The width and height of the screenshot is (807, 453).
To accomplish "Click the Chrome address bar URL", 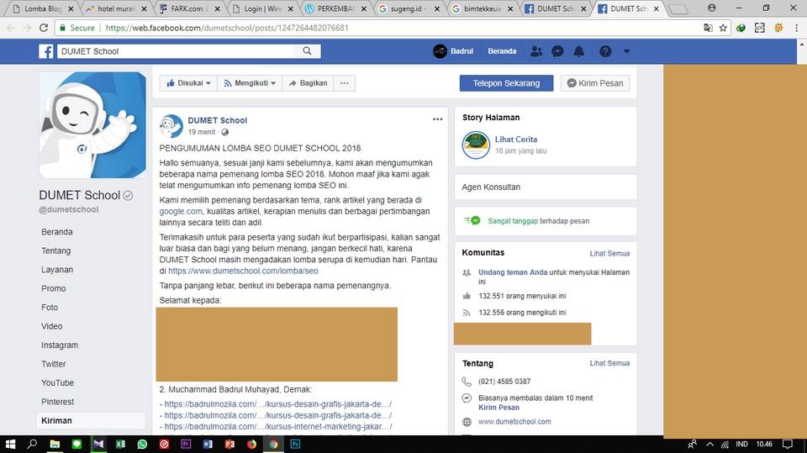I will [x=227, y=28].
